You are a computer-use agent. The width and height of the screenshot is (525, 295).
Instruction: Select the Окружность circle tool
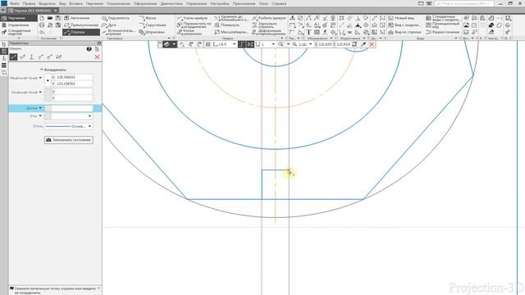point(116,18)
